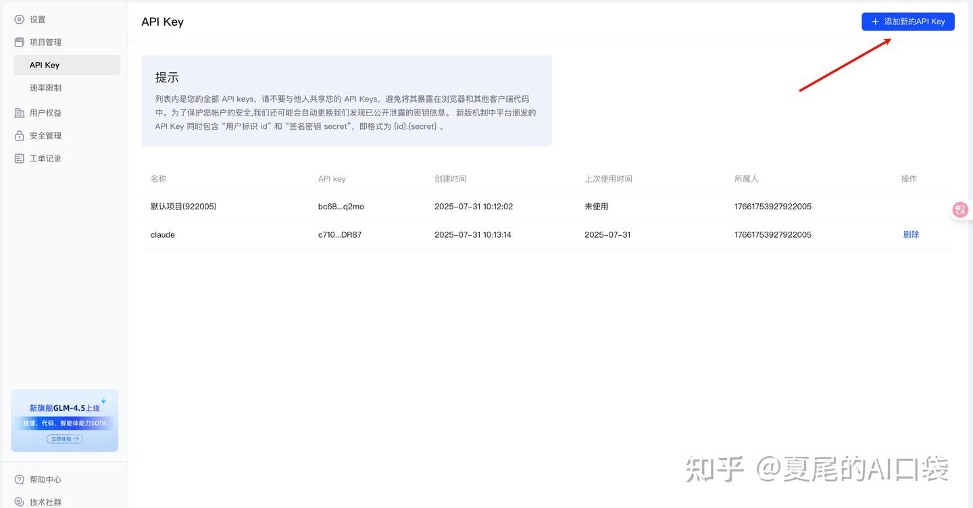Image resolution: width=973 pixels, height=508 pixels.
Task: Select the 默认项目(922005) key name
Action: [184, 206]
